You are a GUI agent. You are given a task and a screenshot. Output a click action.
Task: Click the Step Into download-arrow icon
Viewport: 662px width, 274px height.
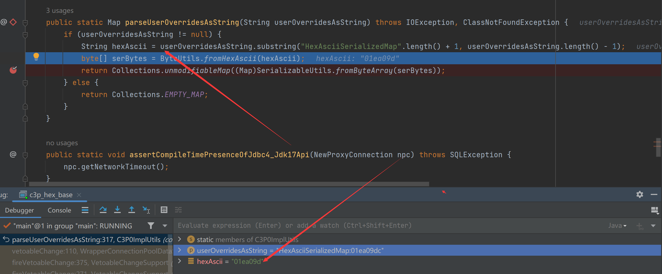pyautogui.click(x=117, y=210)
